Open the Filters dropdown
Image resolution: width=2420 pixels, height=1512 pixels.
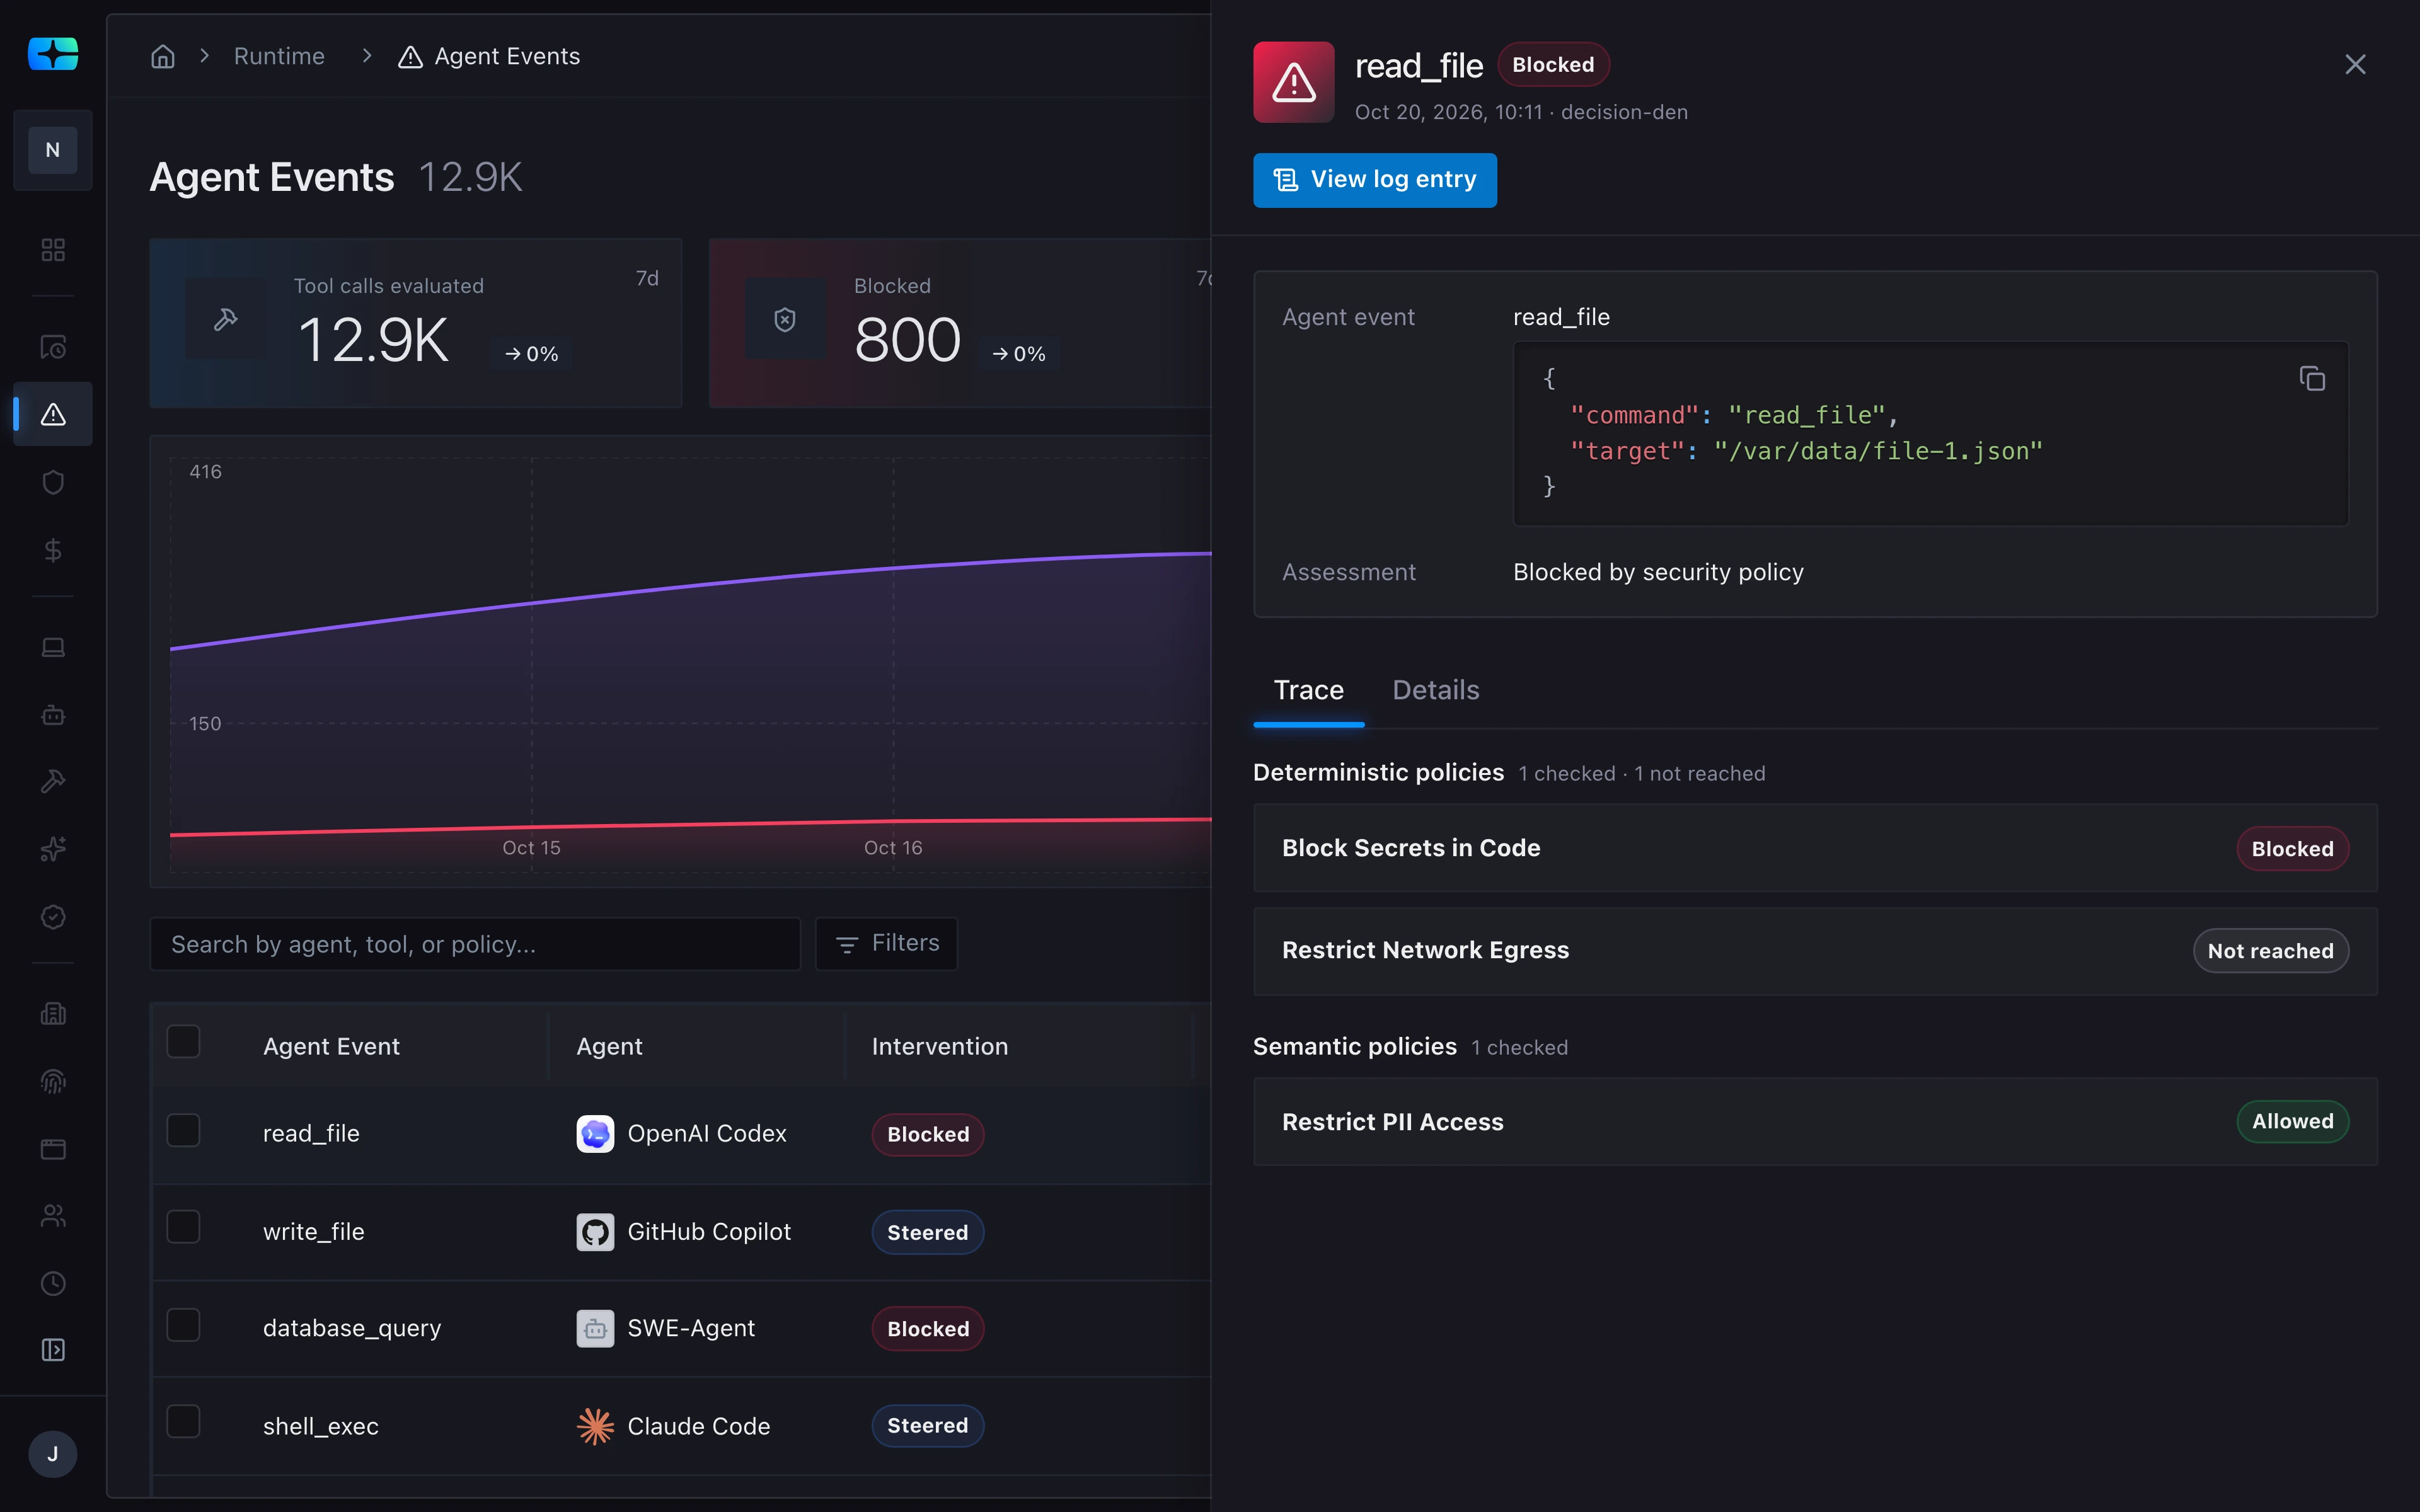point(886,943)
